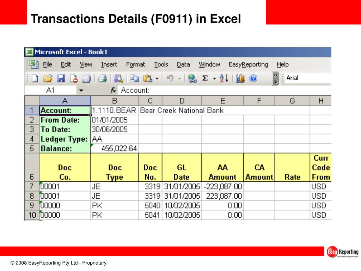361x271 pixels.
Task: Open the EasyReporting menu
Action: click(x=249, y=65)
